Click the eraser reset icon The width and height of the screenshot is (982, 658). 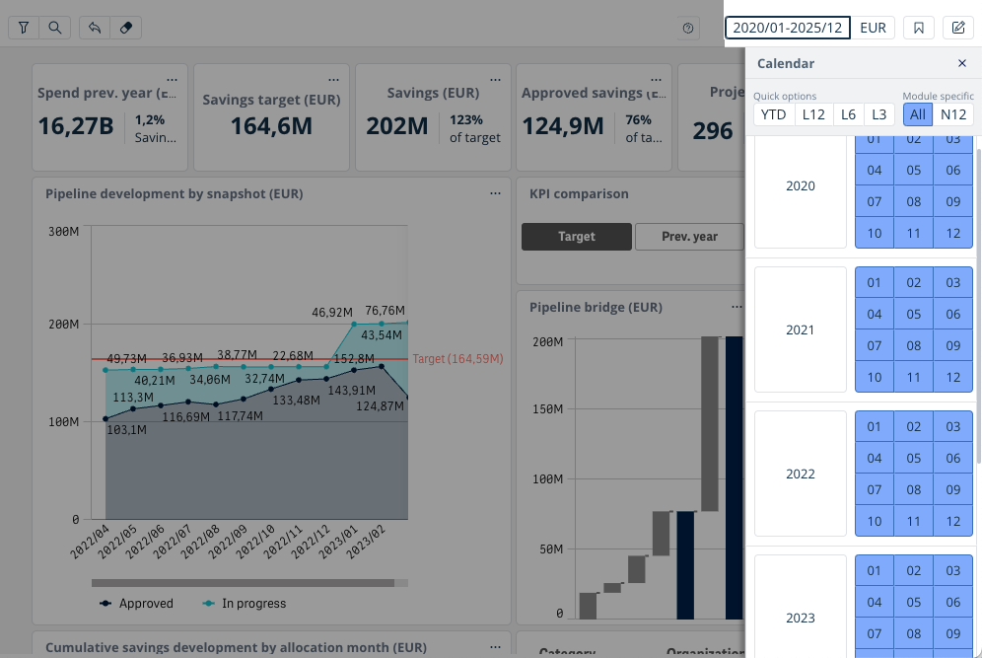pos(125,28)
